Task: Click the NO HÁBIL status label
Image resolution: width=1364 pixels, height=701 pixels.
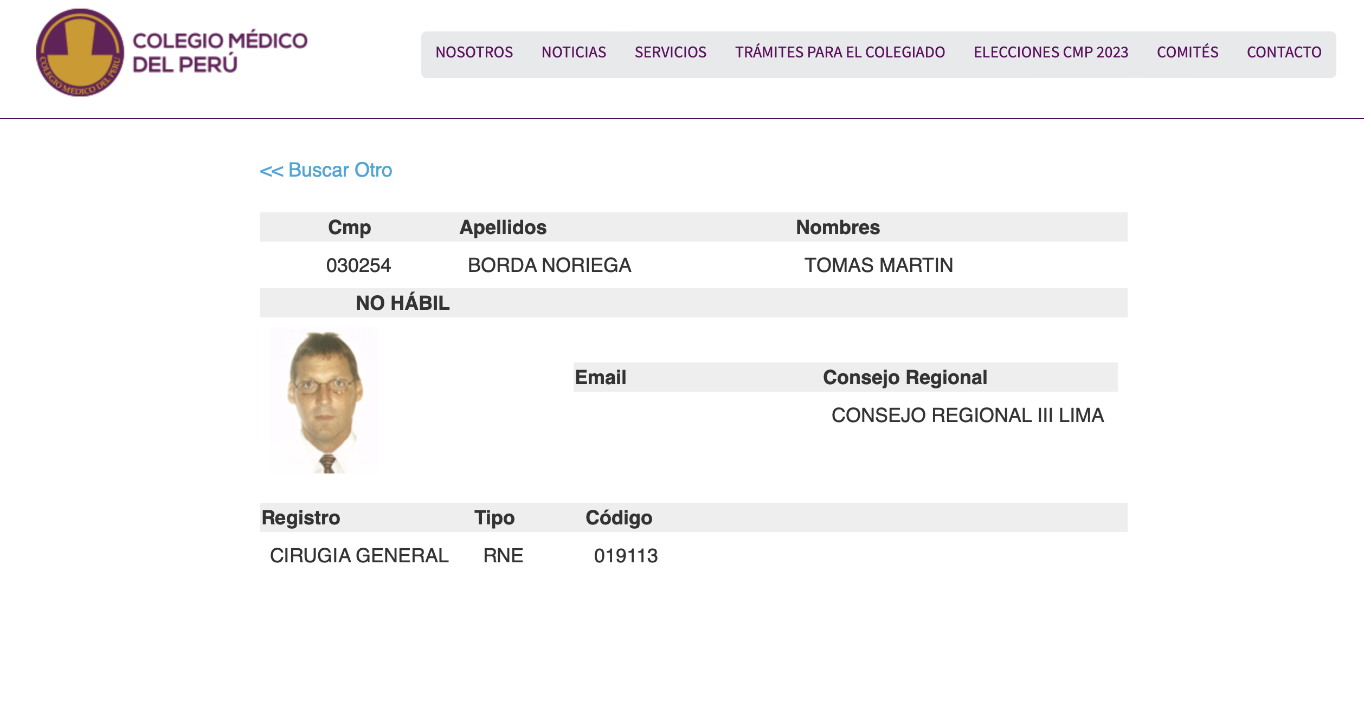Action: point(402,303)
